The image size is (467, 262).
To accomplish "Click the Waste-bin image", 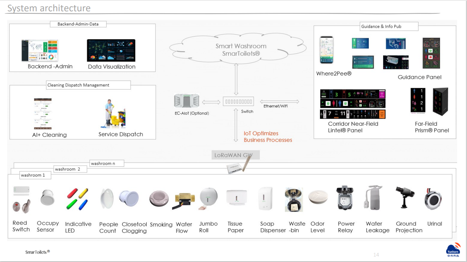I will tap(294, 200).
